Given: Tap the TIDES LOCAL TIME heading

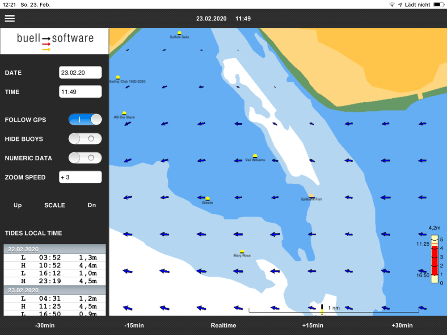Looking at the screenshot, I should [34, 233].
